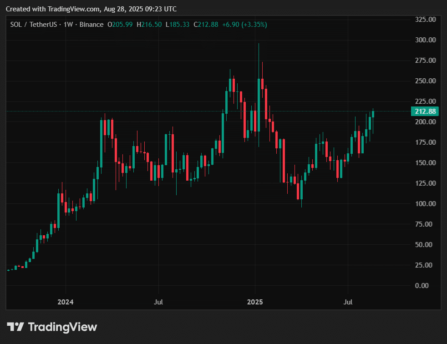
Task: Click the TradingView wordmark text
Action: tap(62, 327)
